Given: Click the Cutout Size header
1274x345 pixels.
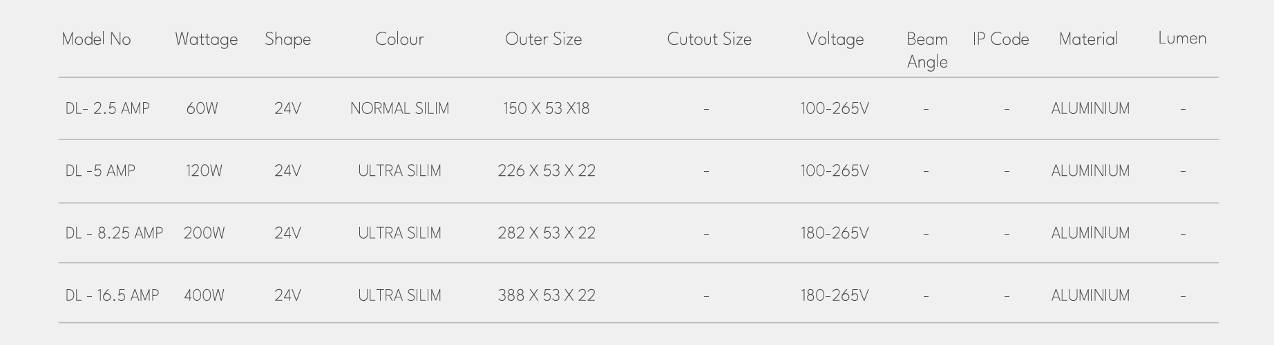Looking at the screenshot, I should click(x=709, y=39).
